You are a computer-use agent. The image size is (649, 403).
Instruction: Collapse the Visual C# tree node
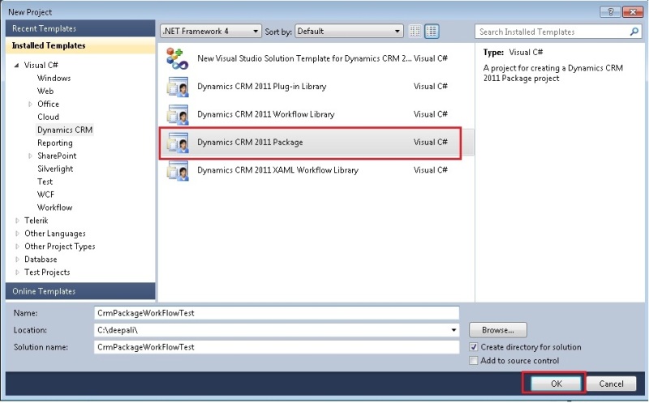16,65
